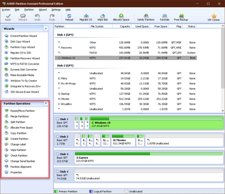Open the Disk menu
The height and width of the screenshot is (194, 225).
[x=17, y=10]
